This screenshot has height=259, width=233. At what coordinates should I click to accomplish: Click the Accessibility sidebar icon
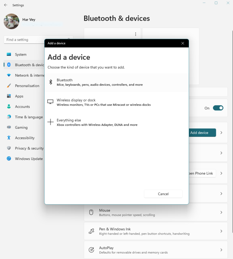9,138
